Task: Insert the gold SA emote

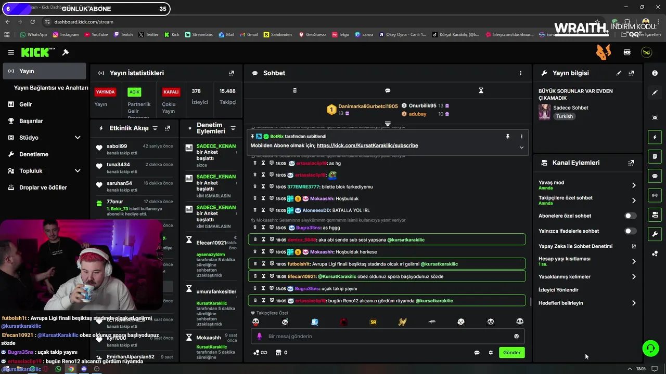Action: 373,322
